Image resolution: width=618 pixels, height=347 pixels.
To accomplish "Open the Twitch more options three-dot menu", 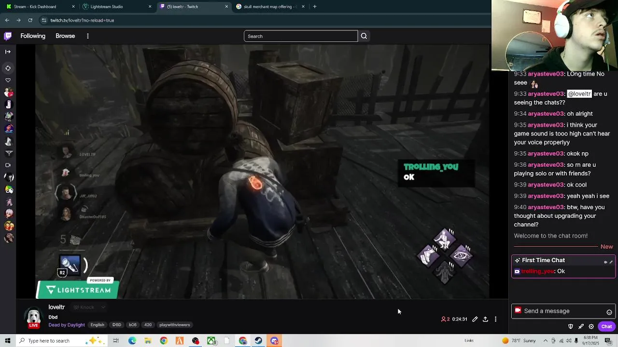I will pyautogui.click(x=87, y=36).
